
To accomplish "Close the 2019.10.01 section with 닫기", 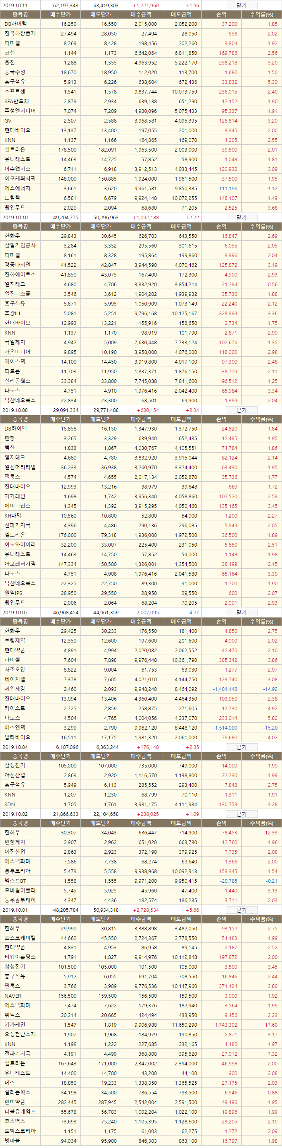I will [x=241, y=910].
